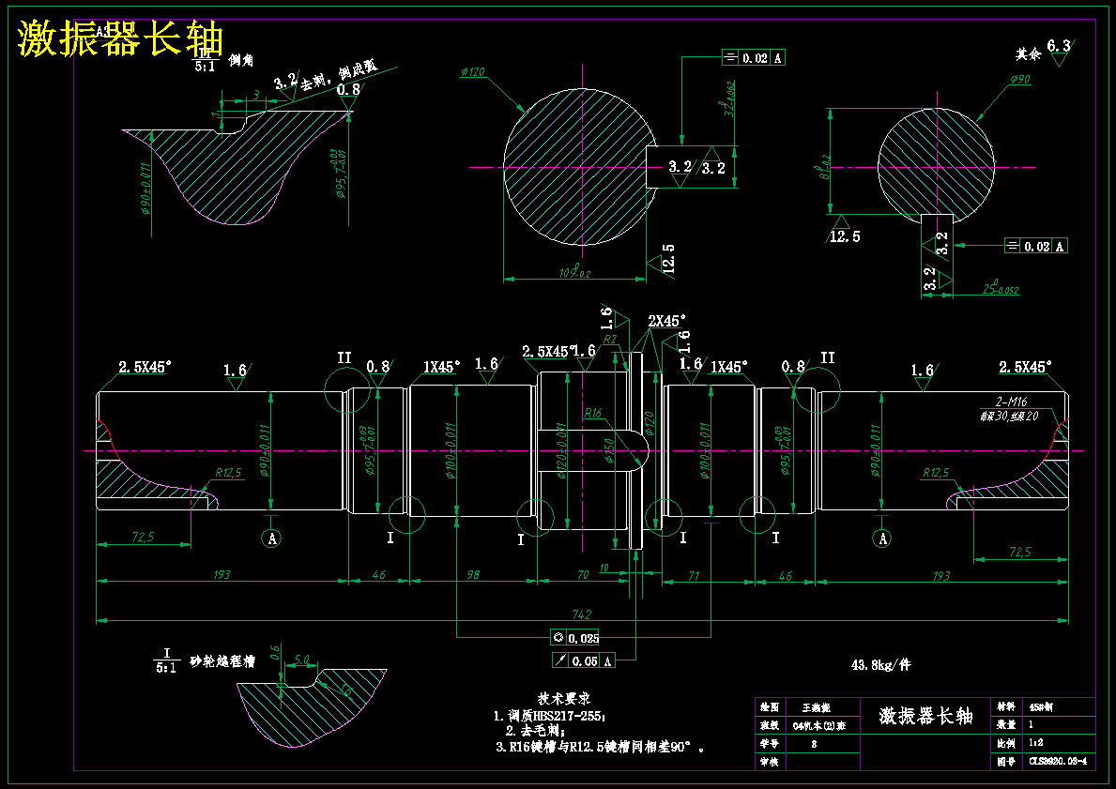
Task: Click the '70' length dimension text
Action: click(583, 575)
